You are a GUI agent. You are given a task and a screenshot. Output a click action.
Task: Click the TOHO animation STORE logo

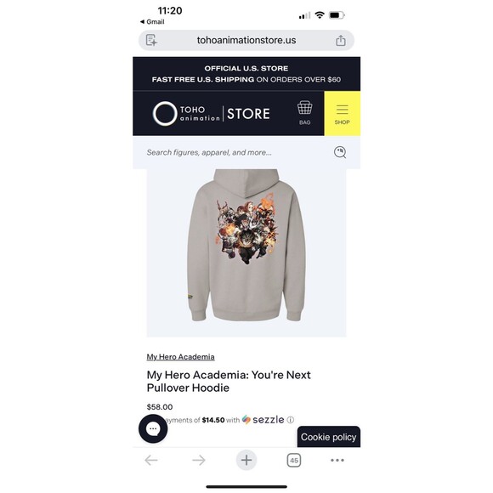tap(211, 114)
